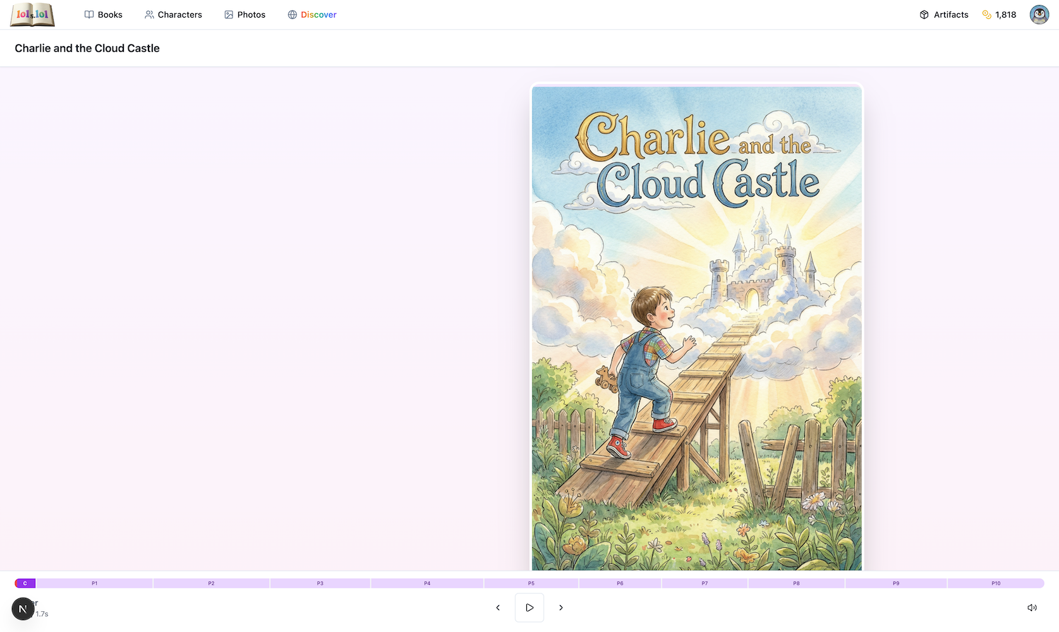Go to the final page P10
This screenshot has height=632, width=1059.
996,583
